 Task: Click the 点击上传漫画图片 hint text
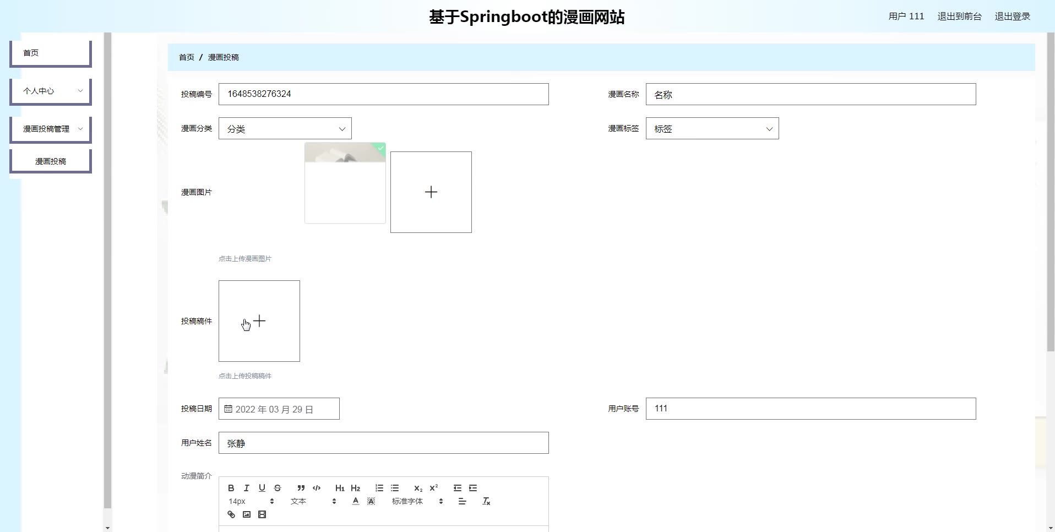[x=245, y=259]
